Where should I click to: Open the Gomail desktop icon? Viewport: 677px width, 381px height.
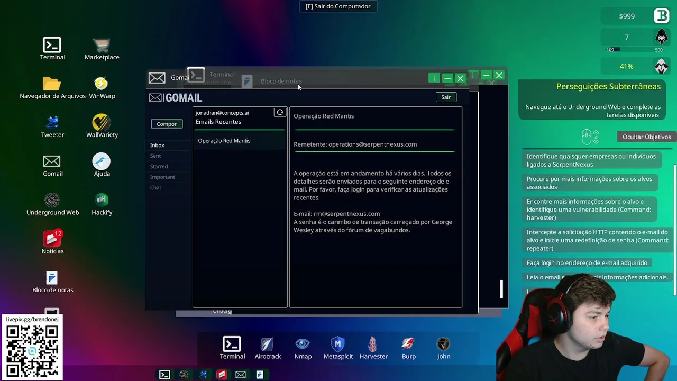pos(52,165)
